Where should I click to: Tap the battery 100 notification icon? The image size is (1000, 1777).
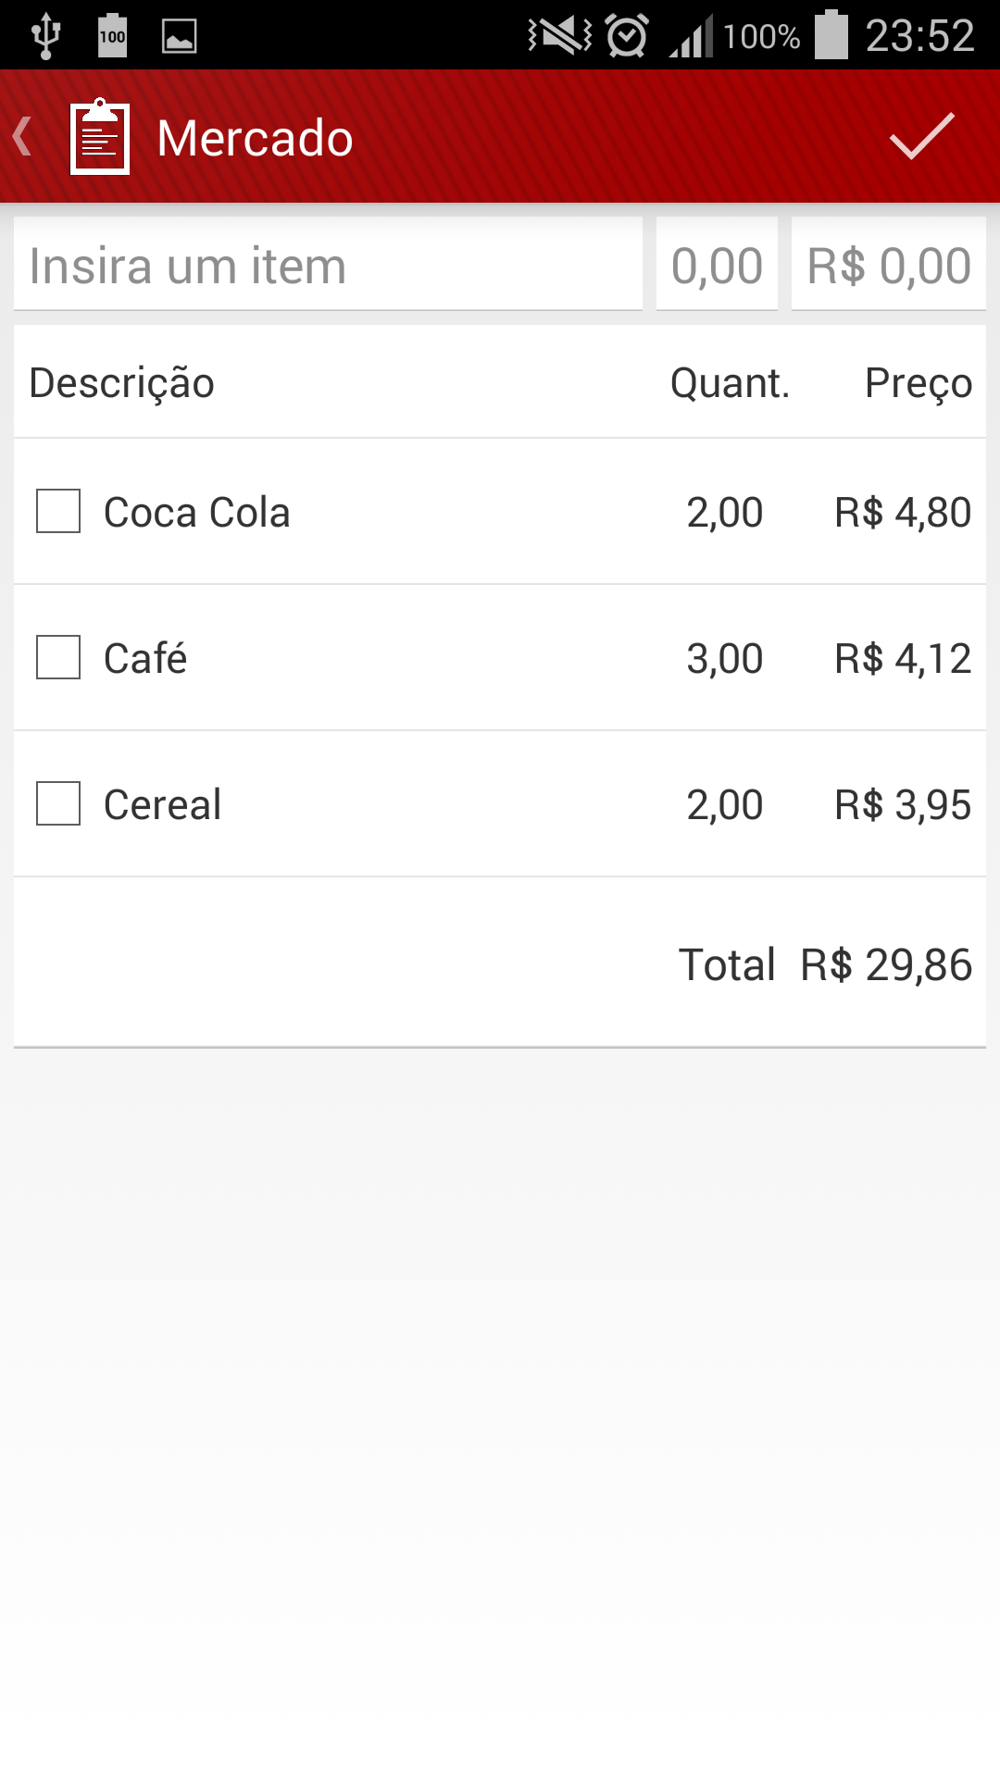click(112, 36)
